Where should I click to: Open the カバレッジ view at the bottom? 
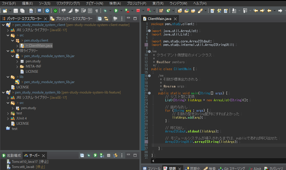pyautogui.click(x=276, y=168)
